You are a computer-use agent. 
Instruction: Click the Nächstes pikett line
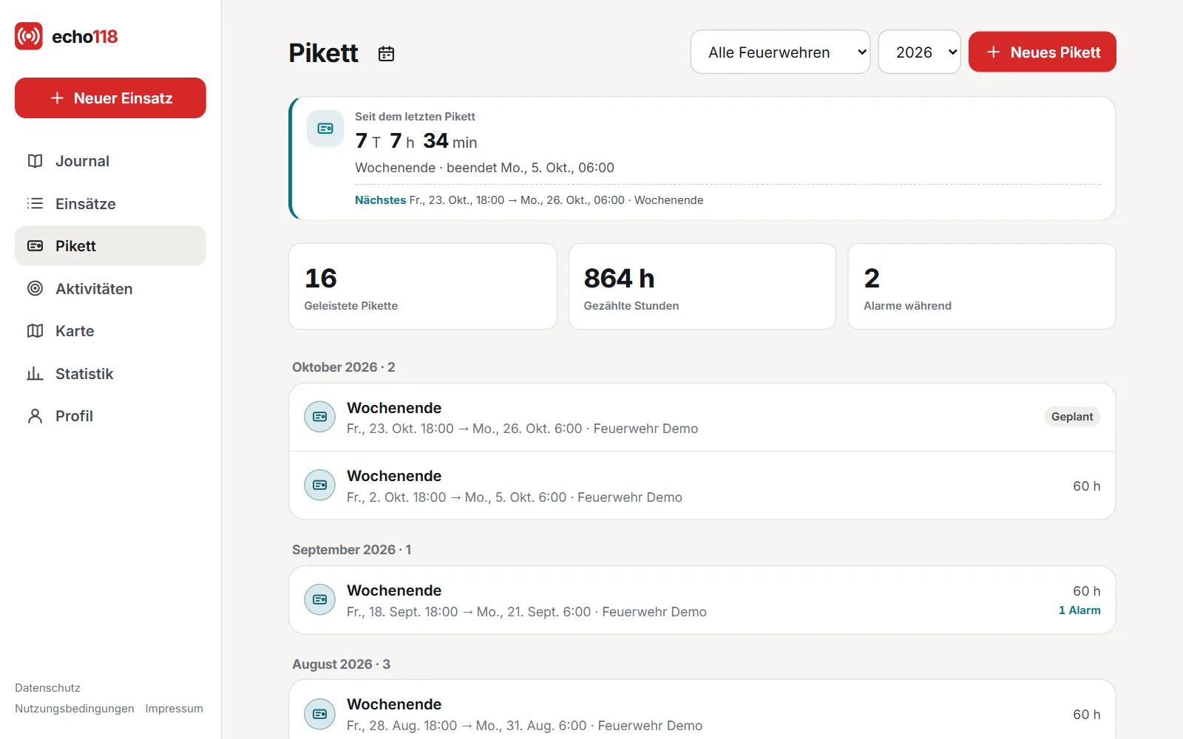[x=529, y=200]
